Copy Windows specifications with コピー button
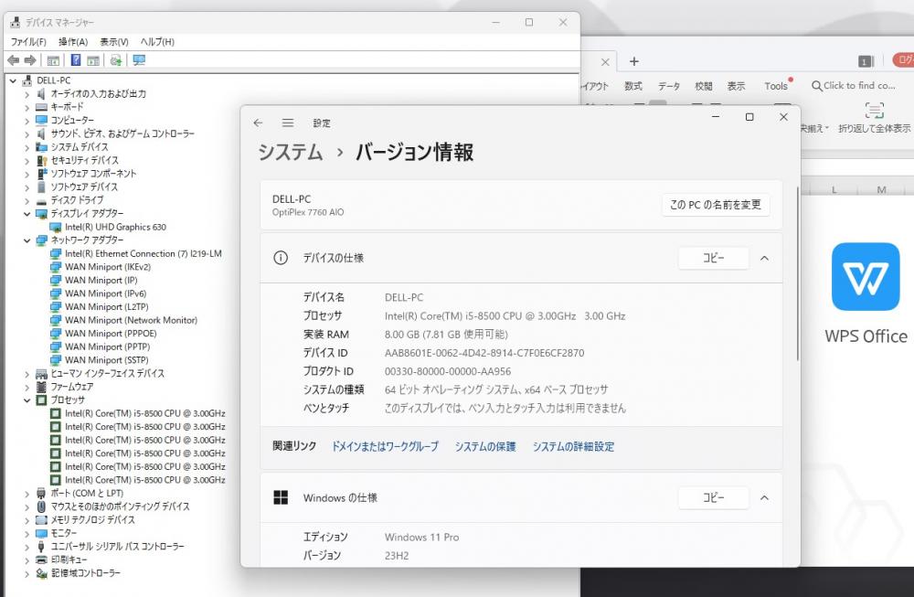The height and width of the screenshot is (597, 914). (x=714, y=498)
